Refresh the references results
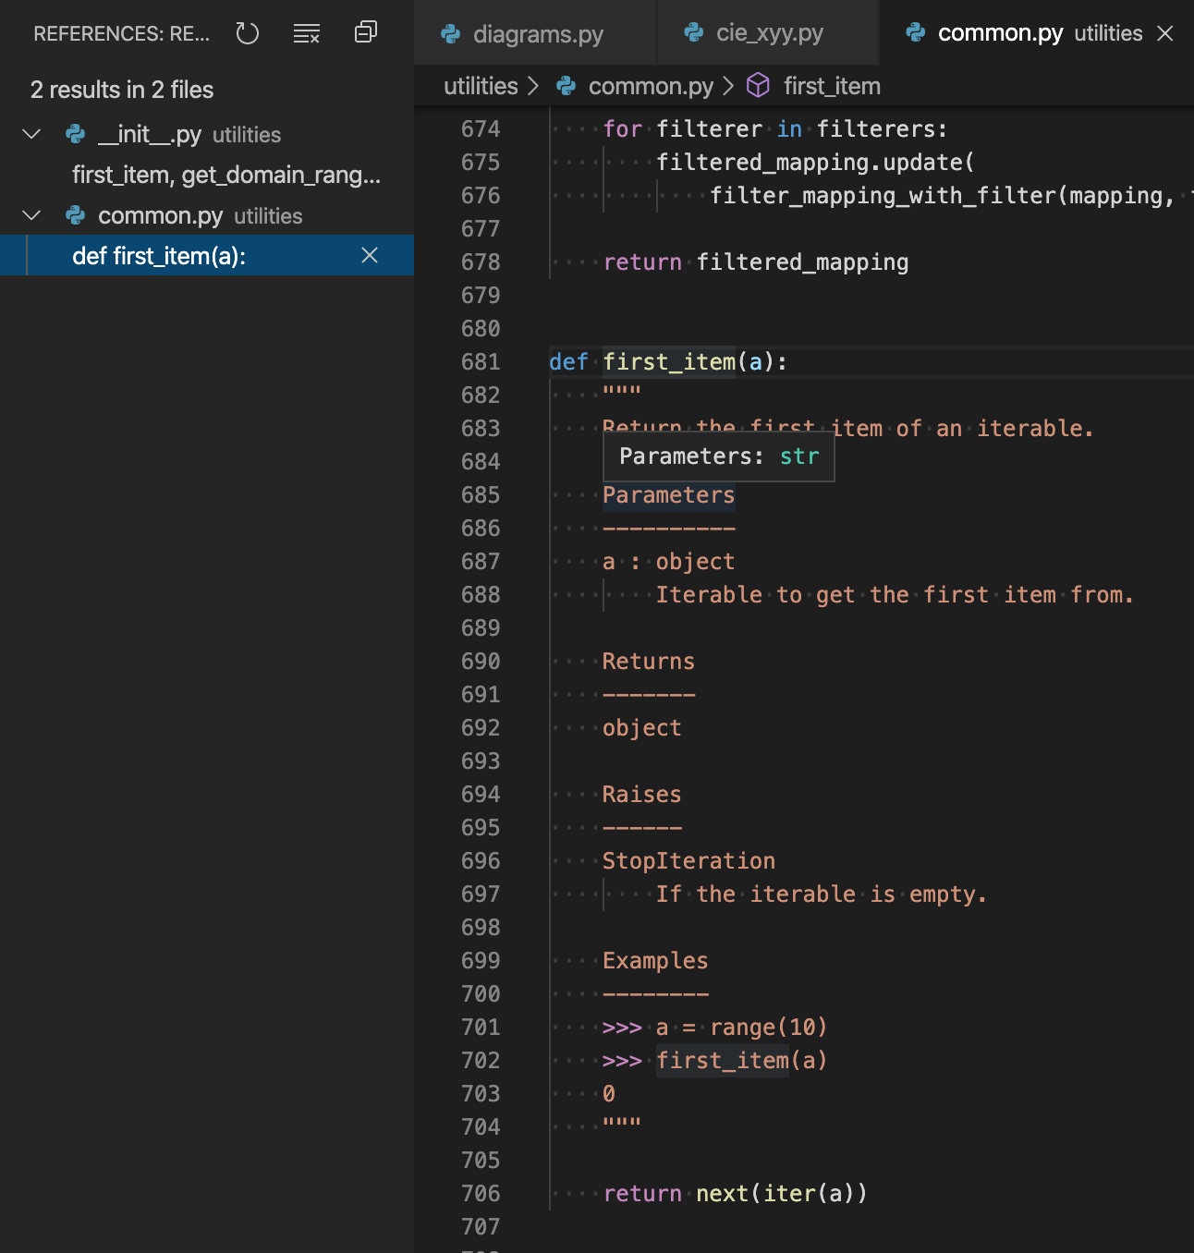The image size is (1194, 1253). (247, 33)
